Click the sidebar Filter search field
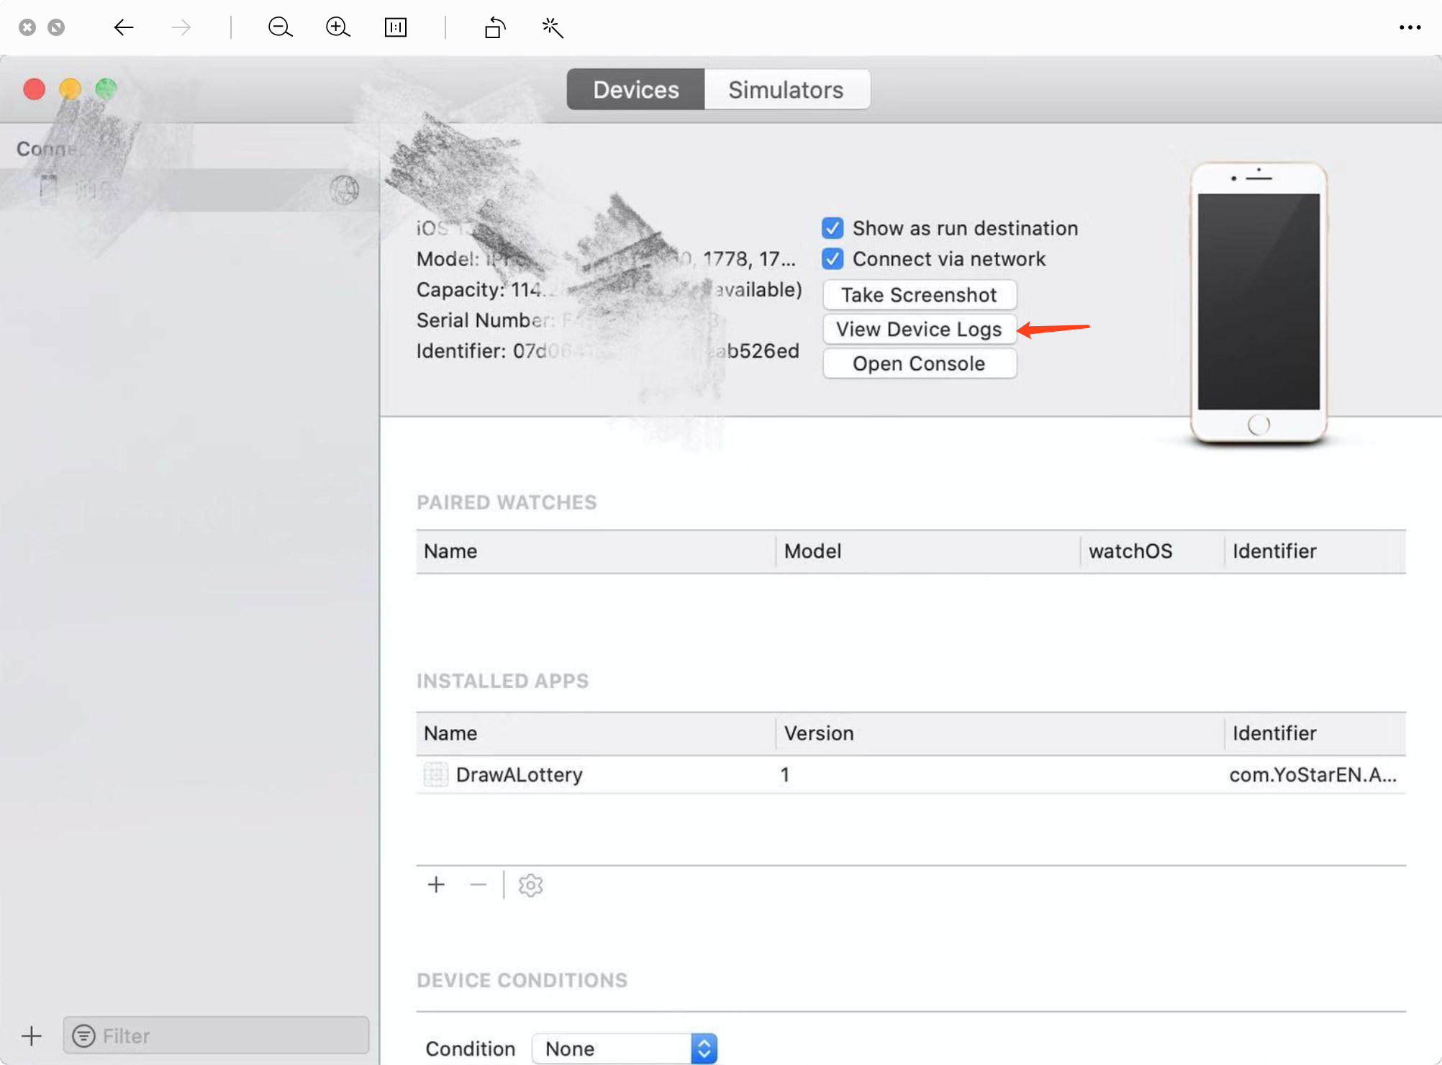Screen dimensions: 1442x1065 pyautogui.click(x=216, y=1035)
